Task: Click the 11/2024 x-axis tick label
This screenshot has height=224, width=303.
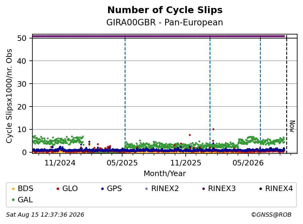Action: (60, 163)
